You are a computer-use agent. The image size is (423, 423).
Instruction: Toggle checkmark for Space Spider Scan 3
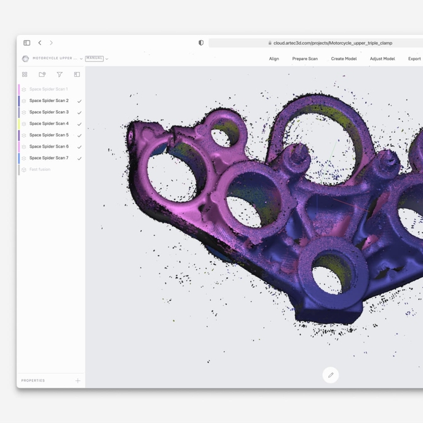(79, 113)
